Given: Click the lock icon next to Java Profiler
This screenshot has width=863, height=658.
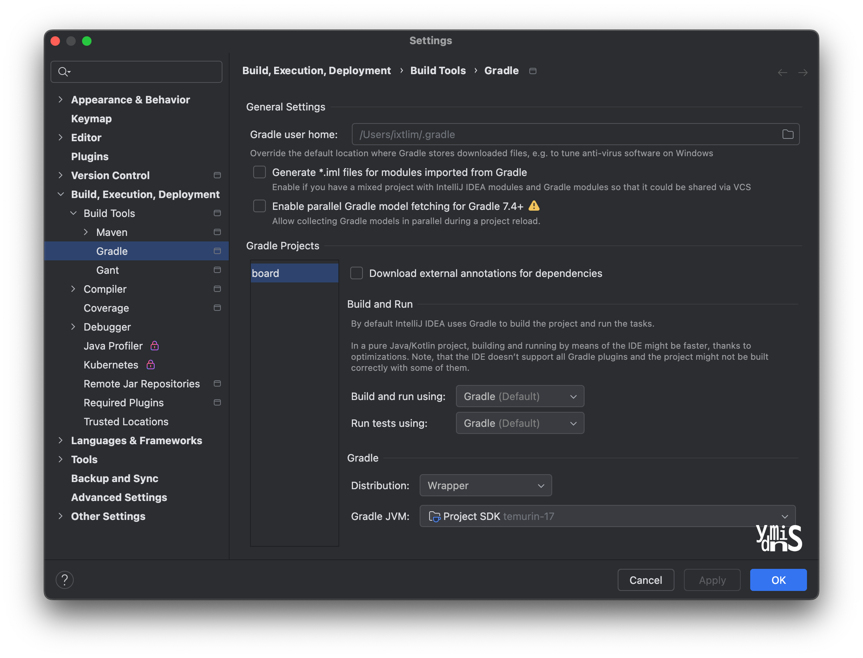Looking at the screenshot, I should [x=155, y=346].
